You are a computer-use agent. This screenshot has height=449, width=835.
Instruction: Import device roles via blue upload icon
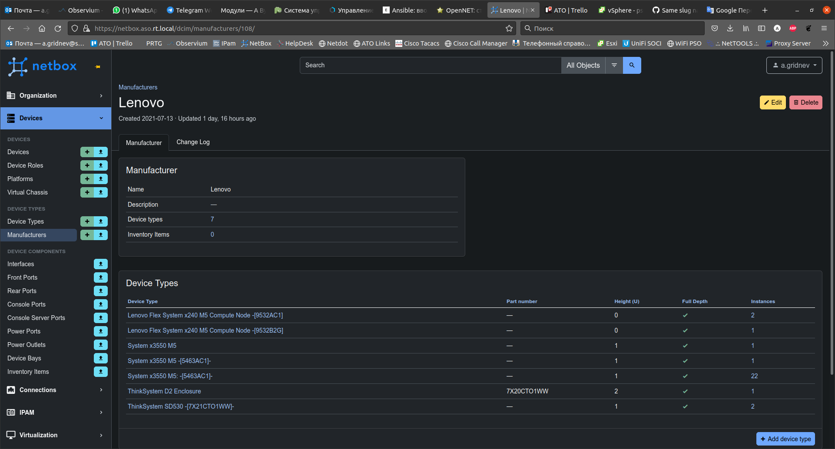coord(100,165)
